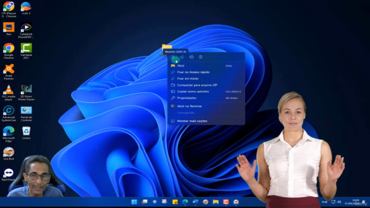Screen dimensions: 370x208
Task: Choose Abrir in the context menu
Action: (x=206, y=66)
